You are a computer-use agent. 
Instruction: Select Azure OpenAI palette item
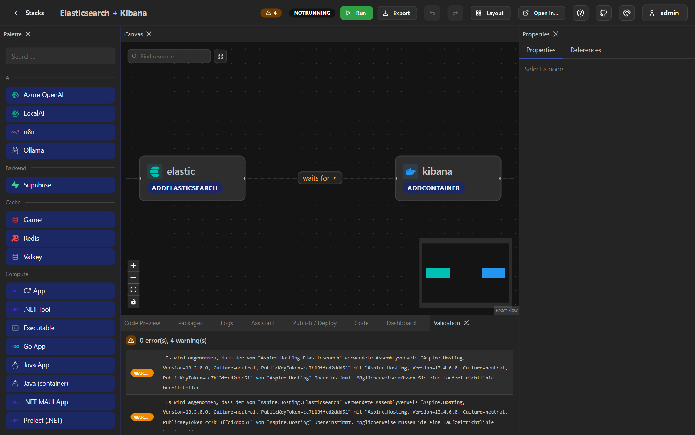[60, 95]
